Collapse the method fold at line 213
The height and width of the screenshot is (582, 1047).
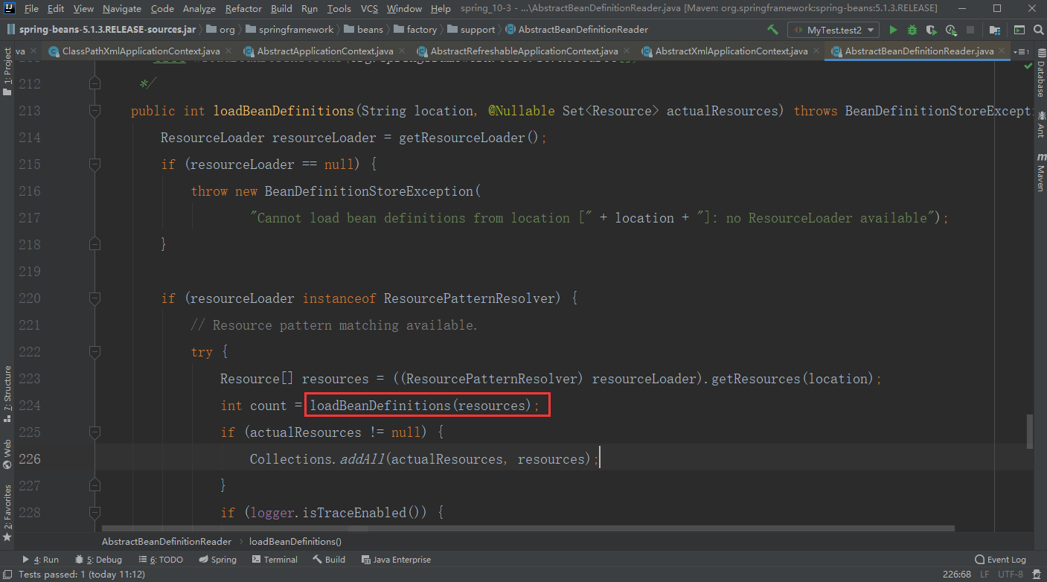95,111
